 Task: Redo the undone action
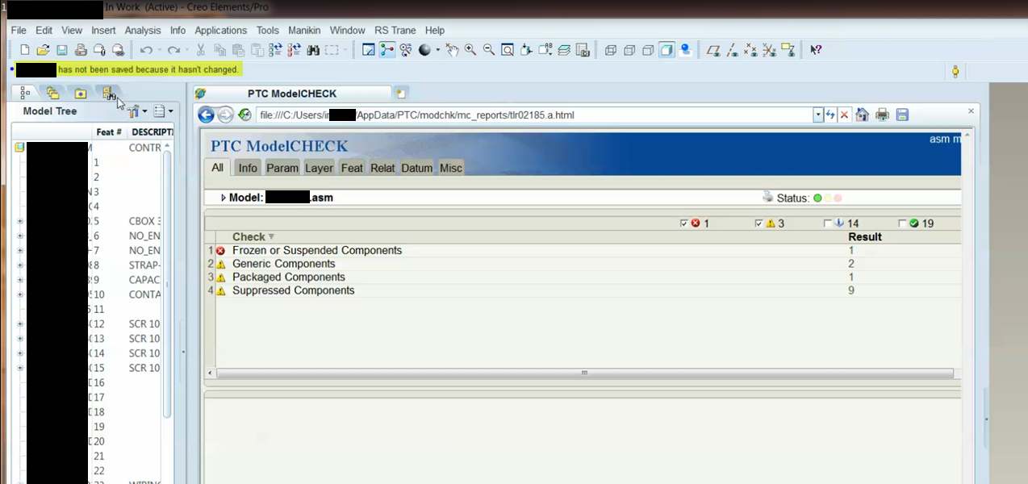pyautogui.click(x=173, y=50)
